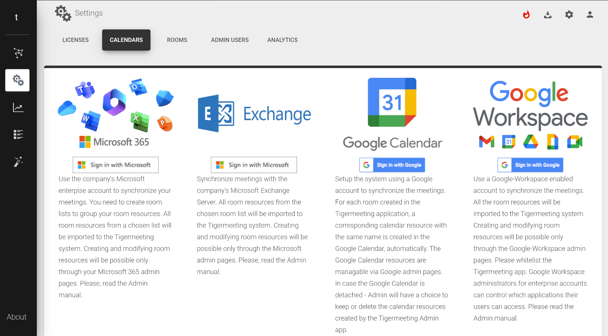Sign in with Microsoft under Microsoft 365

click(x=116, y=165)
